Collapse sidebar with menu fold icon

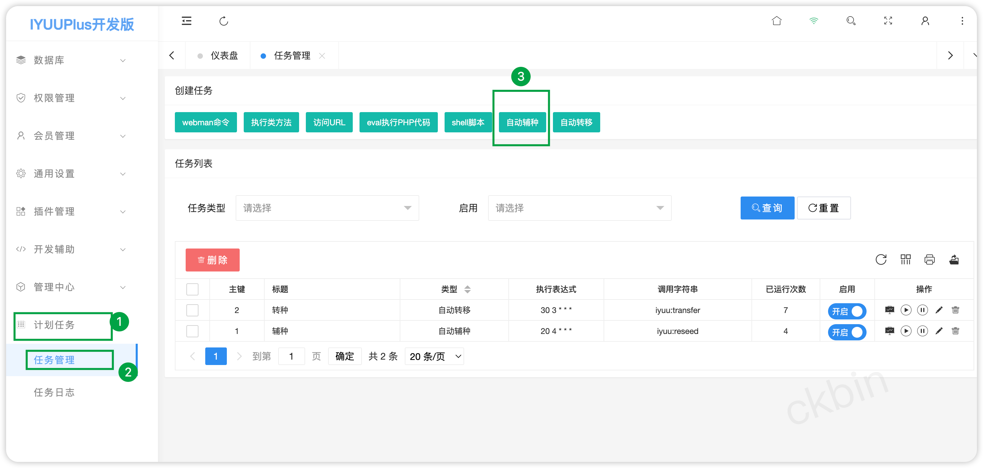click(x=187, y=21)
